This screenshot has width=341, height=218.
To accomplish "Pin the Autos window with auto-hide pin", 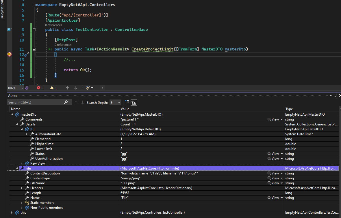I will [x=336, y=95].
